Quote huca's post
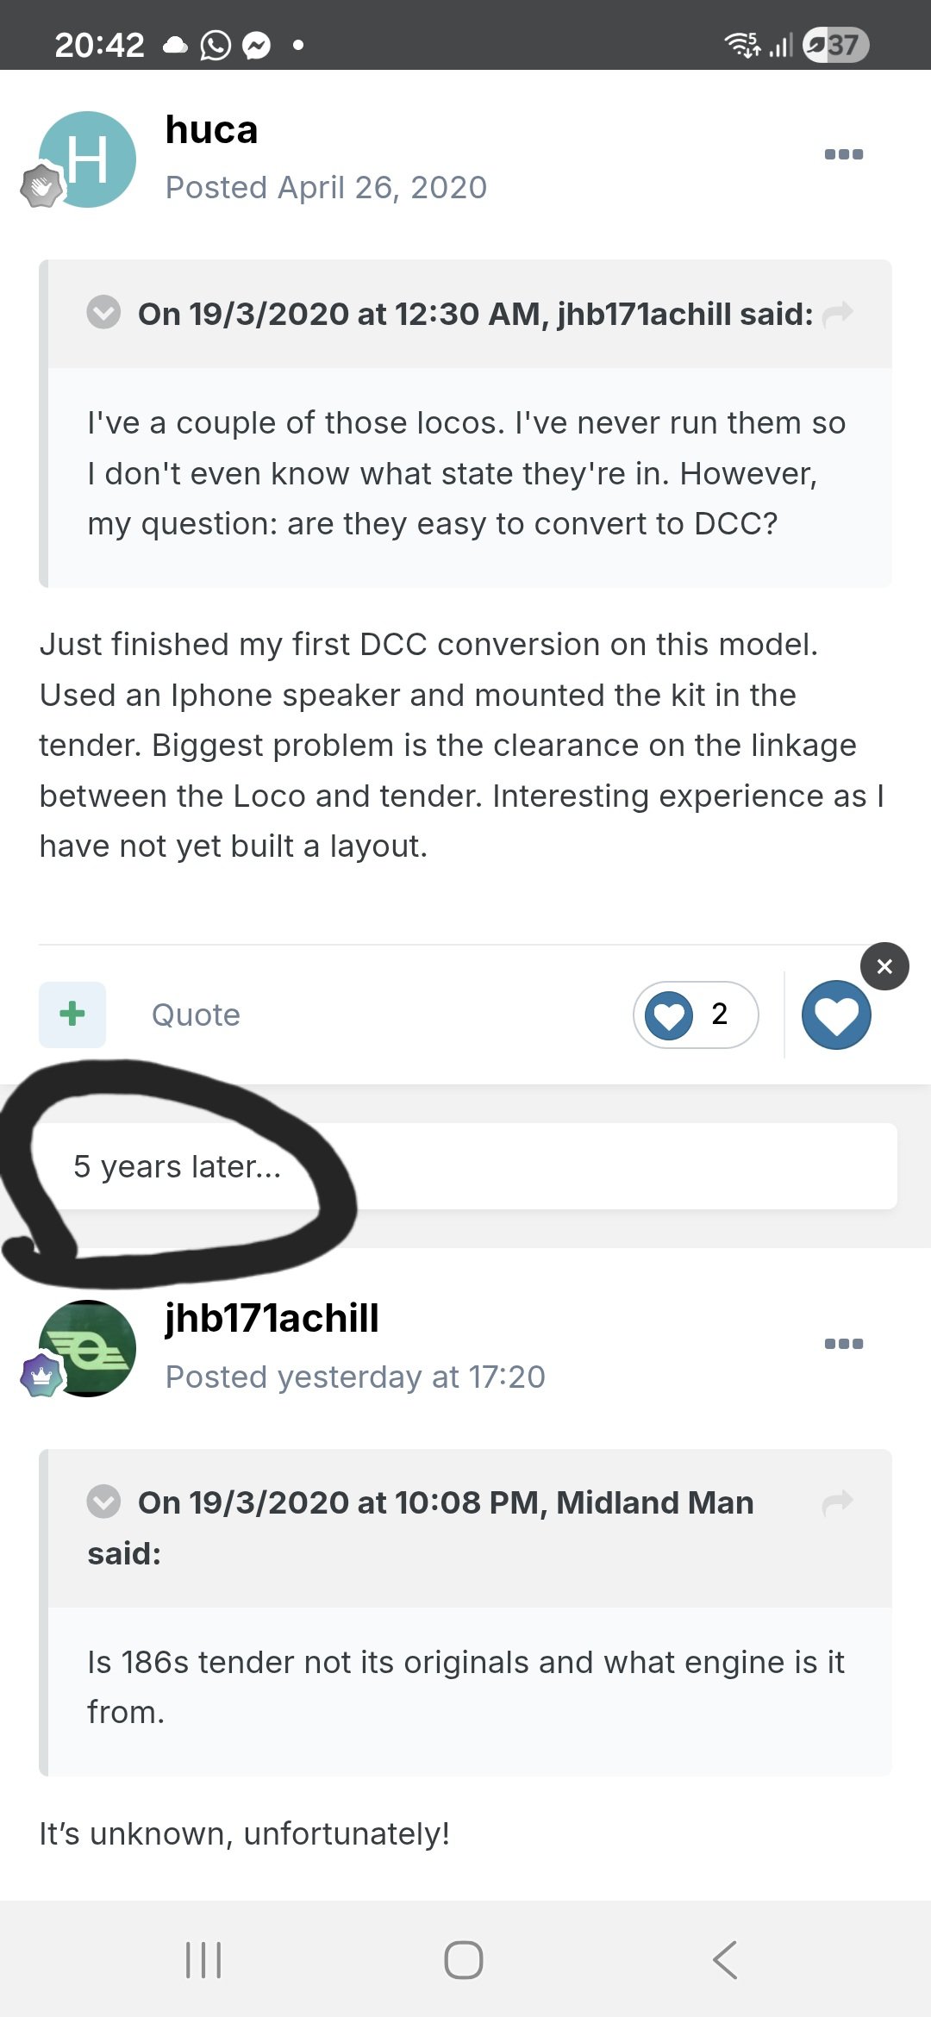The height and width of the screenshot is (2017, 931). [196, 1015]
